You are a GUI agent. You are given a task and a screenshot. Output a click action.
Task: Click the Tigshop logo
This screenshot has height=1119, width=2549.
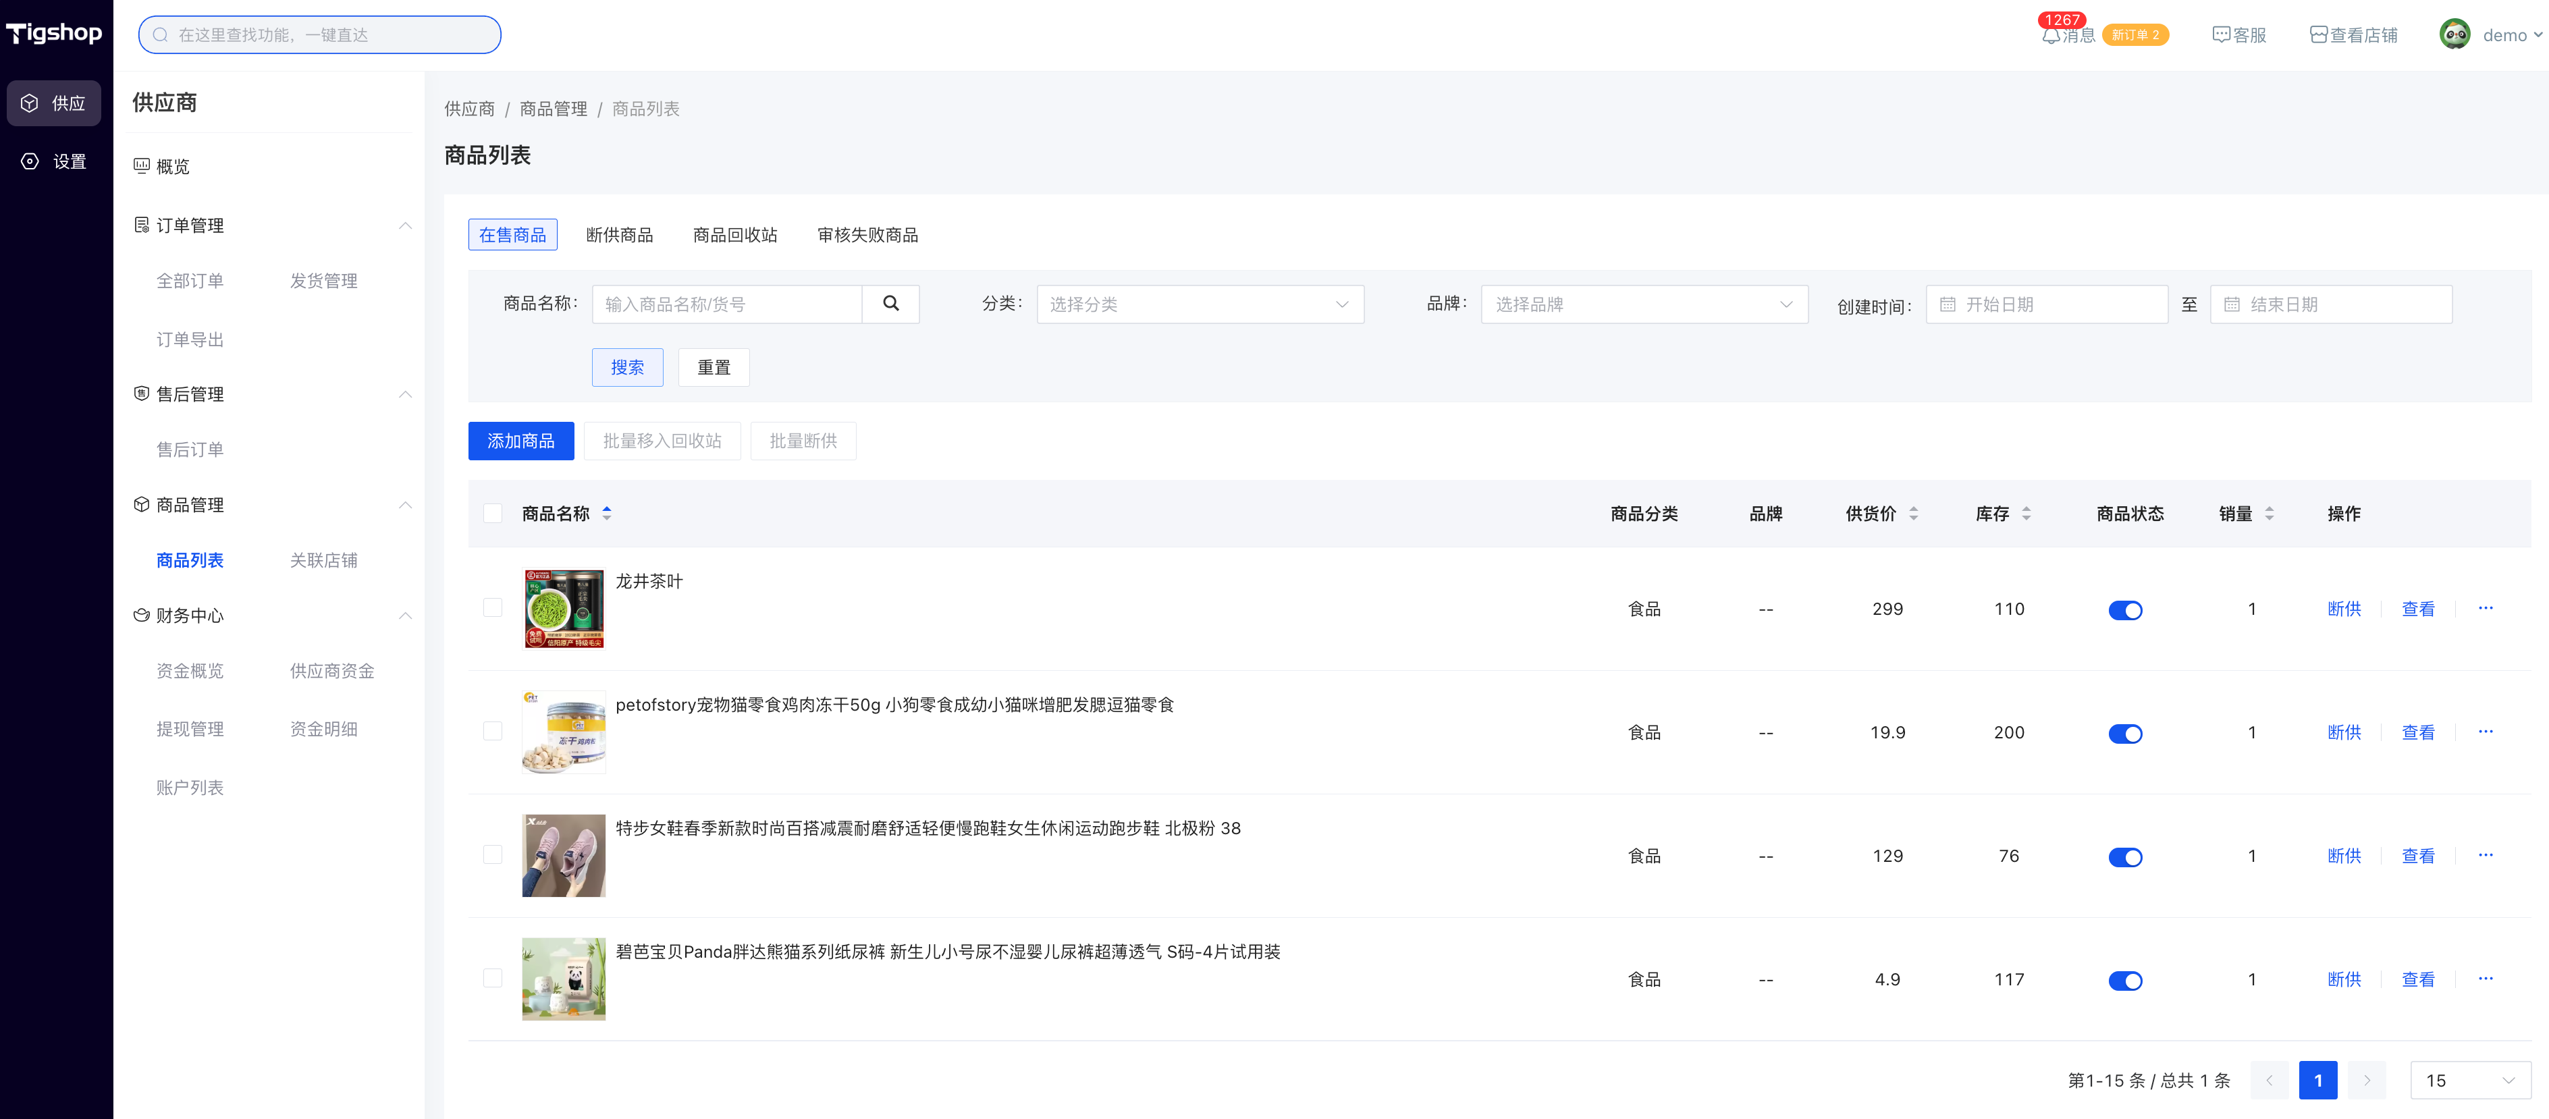(x=55, y=34)
